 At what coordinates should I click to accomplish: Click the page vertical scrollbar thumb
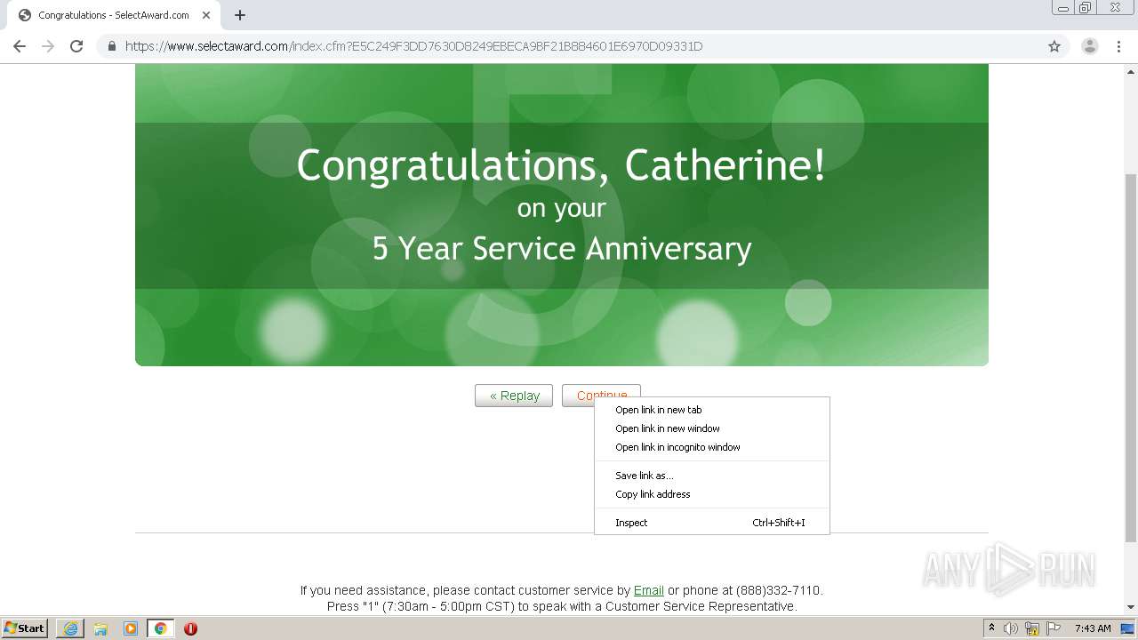[1131, 357]
